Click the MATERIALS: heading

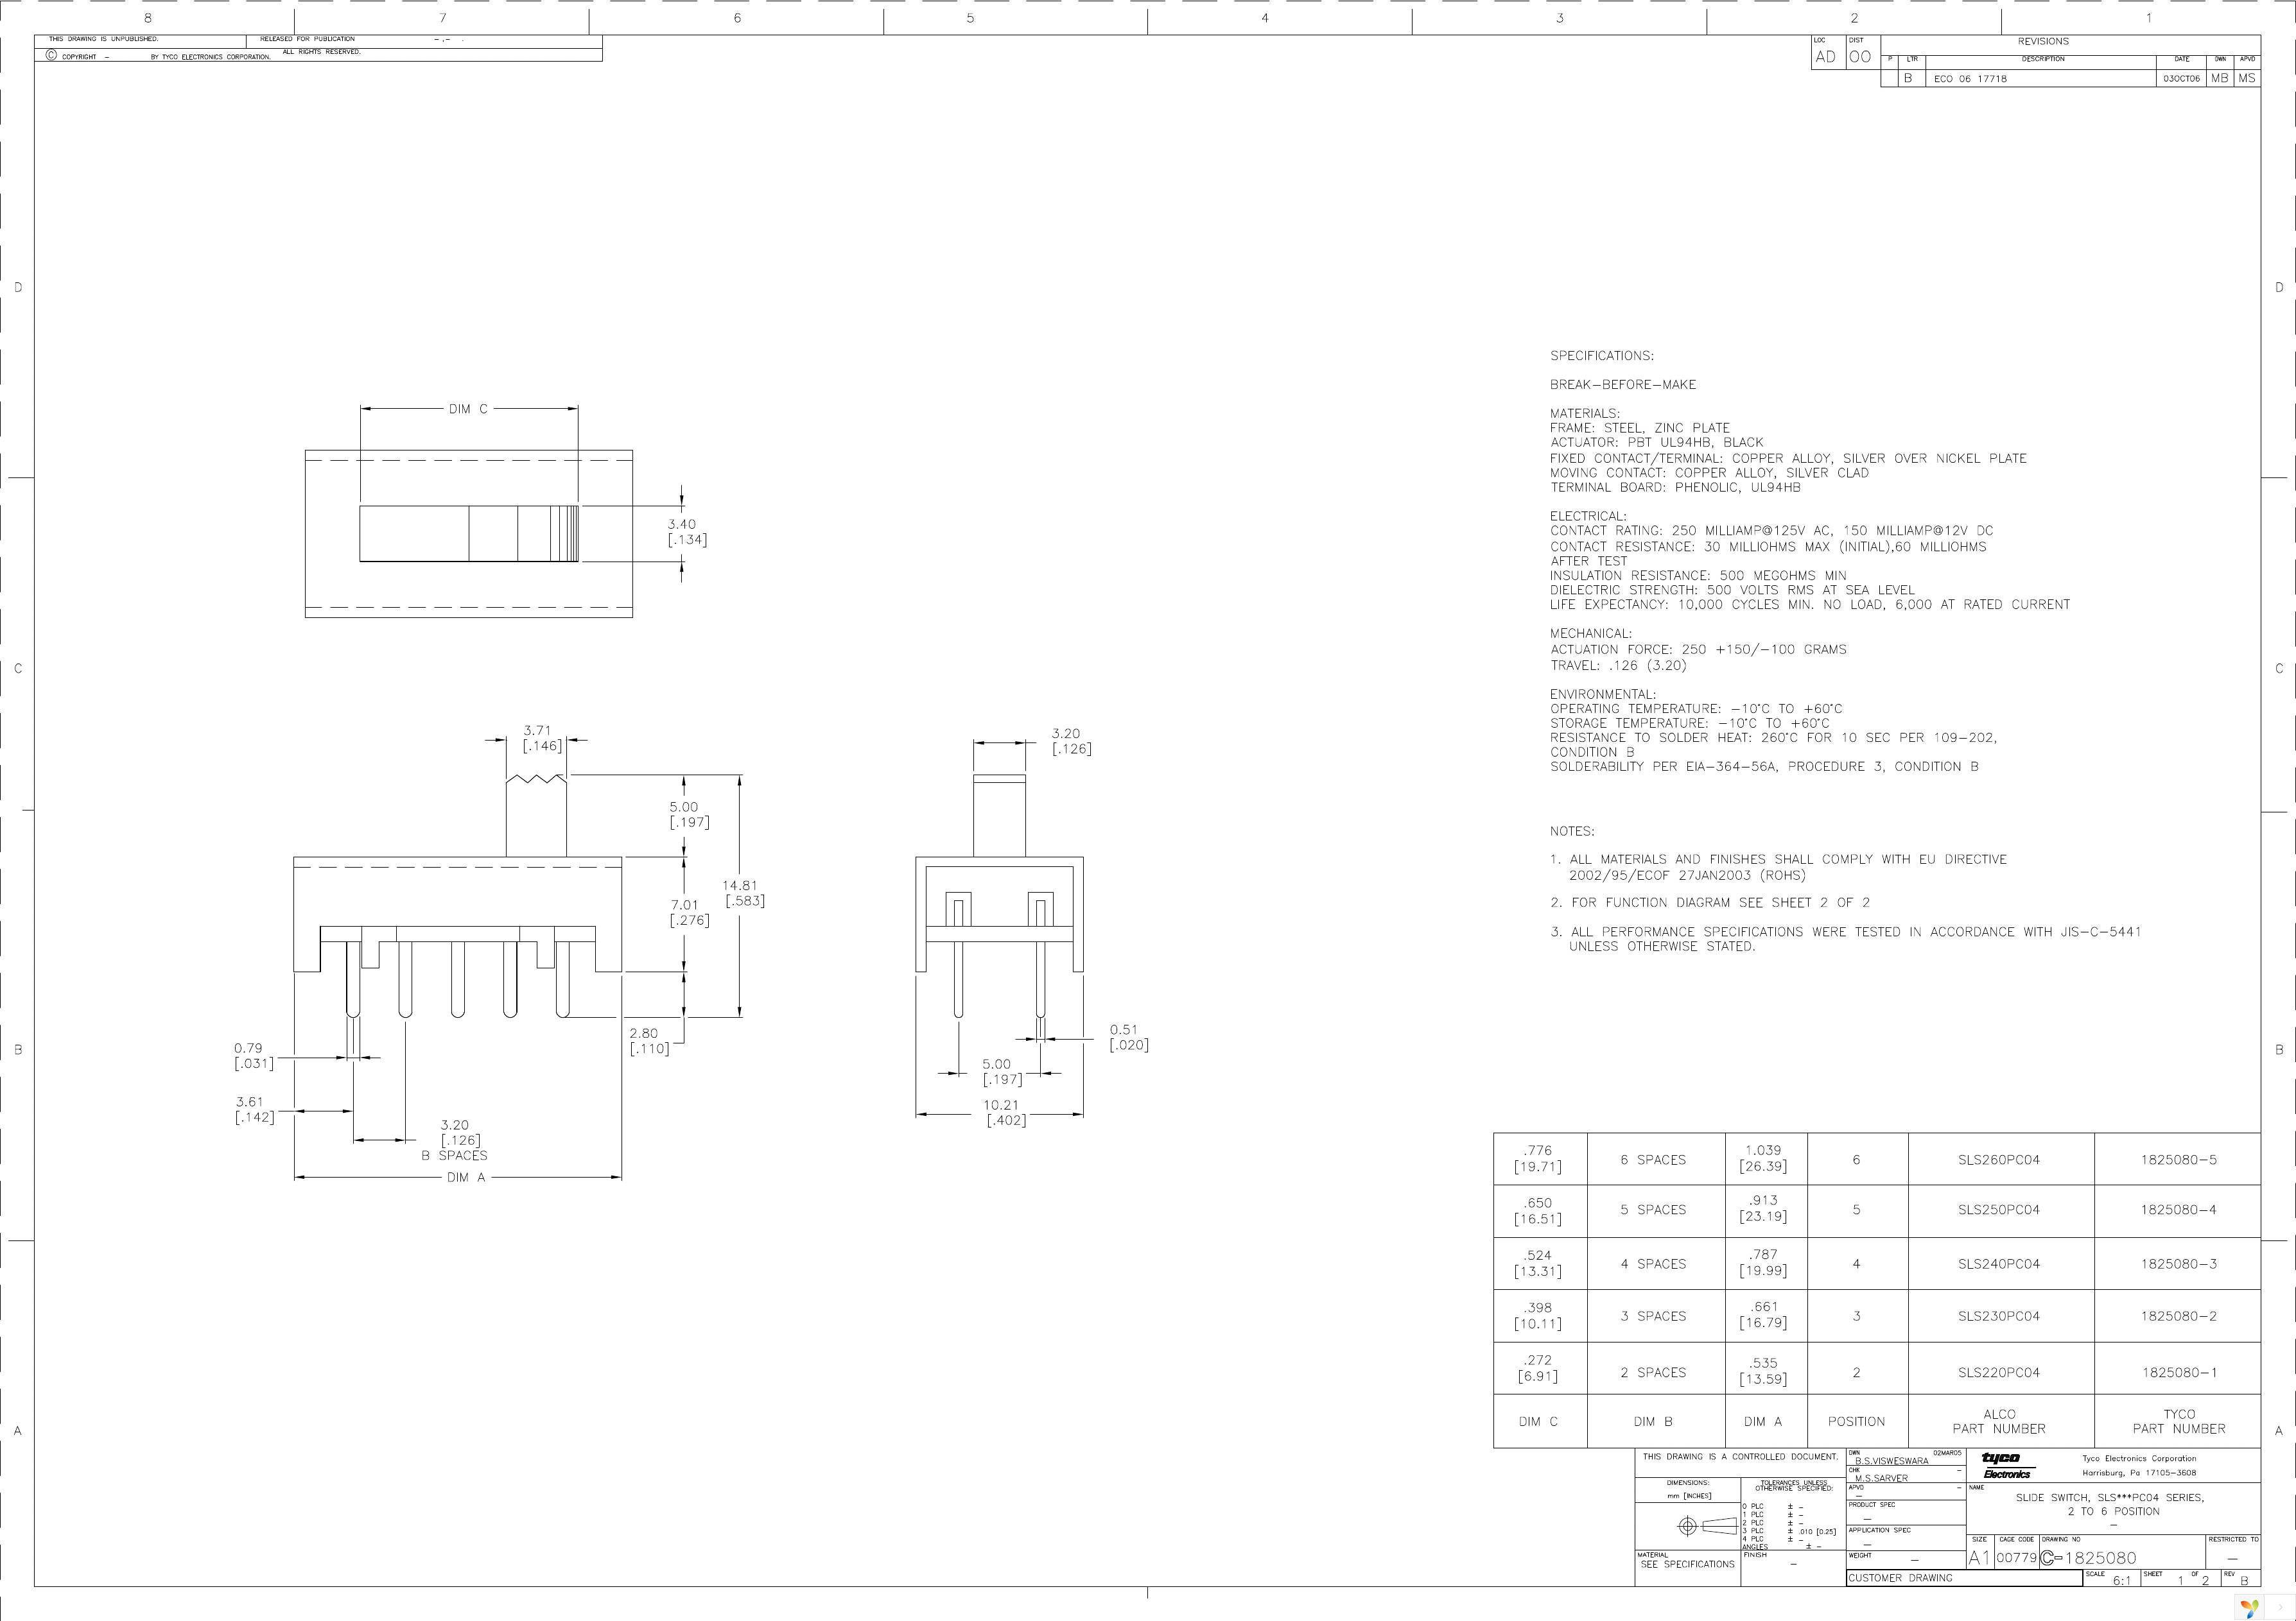pos(1585,414)
